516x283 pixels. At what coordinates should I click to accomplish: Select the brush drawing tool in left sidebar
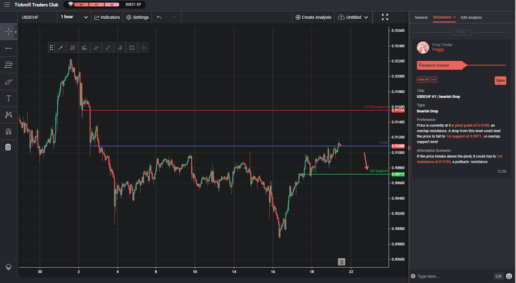(9, 82)
